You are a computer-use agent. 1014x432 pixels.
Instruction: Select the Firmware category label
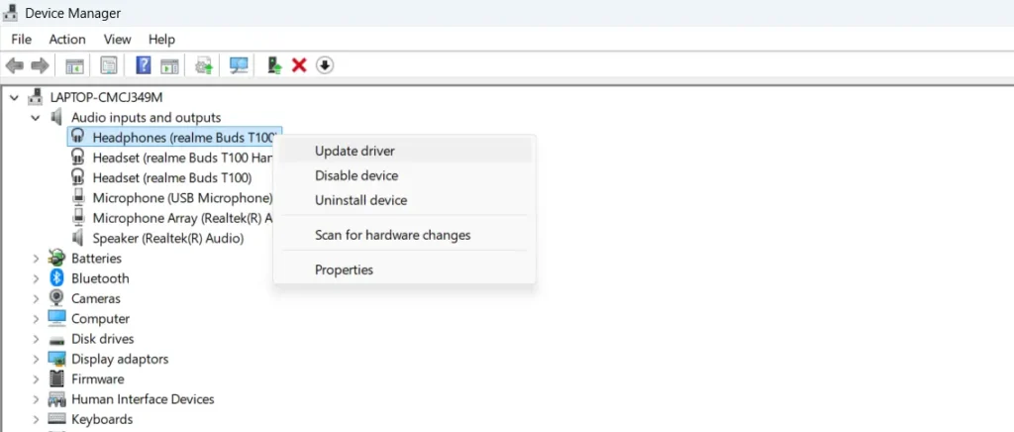pyautogui.click(x=98, y=378)
